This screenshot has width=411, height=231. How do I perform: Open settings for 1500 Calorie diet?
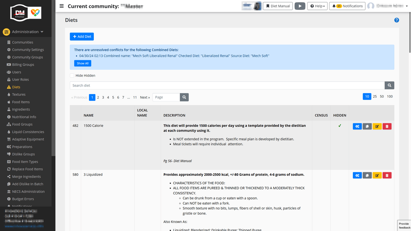pos(357,126)
